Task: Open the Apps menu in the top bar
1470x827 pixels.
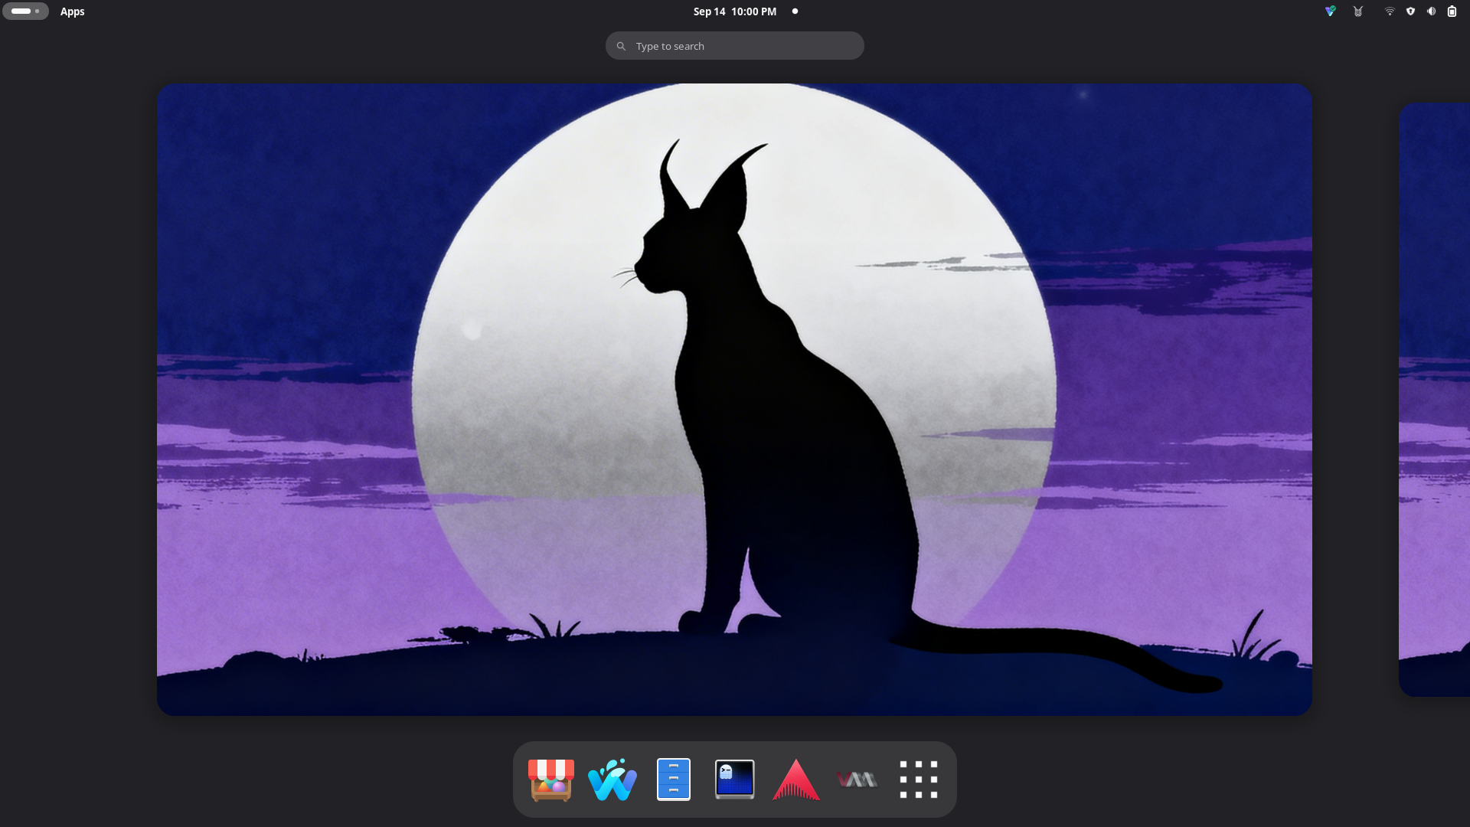Action: (73, 11)
